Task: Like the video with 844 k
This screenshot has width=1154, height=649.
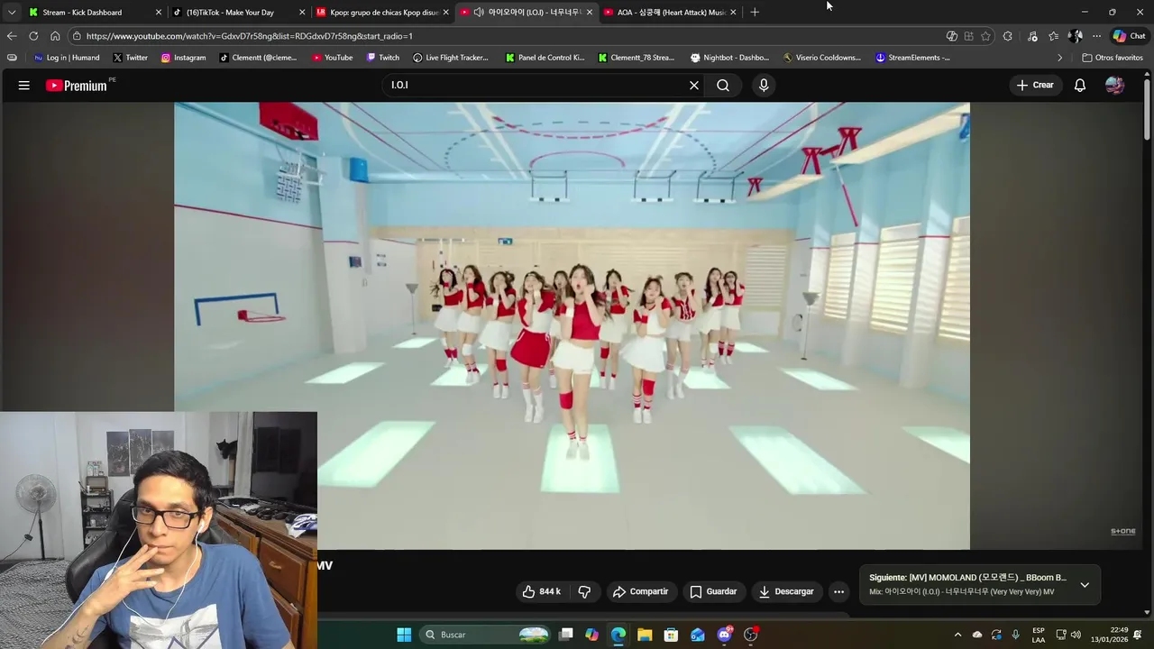Action: tap(542, 591)
